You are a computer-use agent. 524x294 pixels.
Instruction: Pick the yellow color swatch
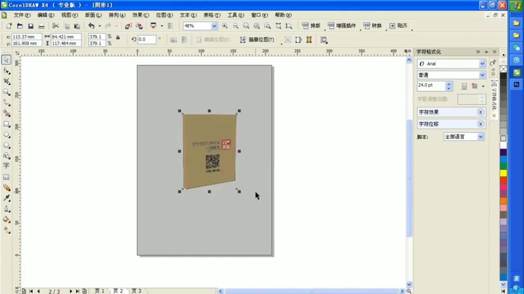tap(504, 173)
